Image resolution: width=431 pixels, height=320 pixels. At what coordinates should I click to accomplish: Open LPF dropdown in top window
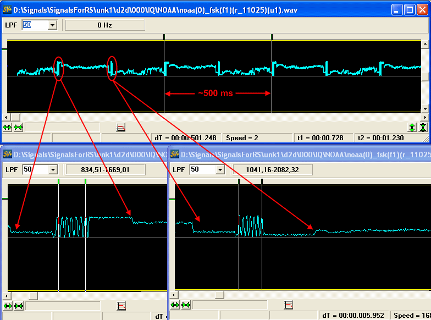(52, 25)
